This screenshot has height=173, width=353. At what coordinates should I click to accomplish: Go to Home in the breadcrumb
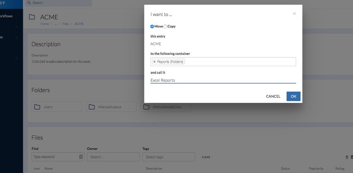44,24
